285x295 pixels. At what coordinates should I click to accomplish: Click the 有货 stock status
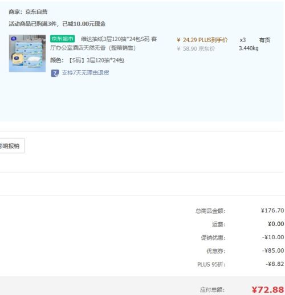tap(264, 40)
